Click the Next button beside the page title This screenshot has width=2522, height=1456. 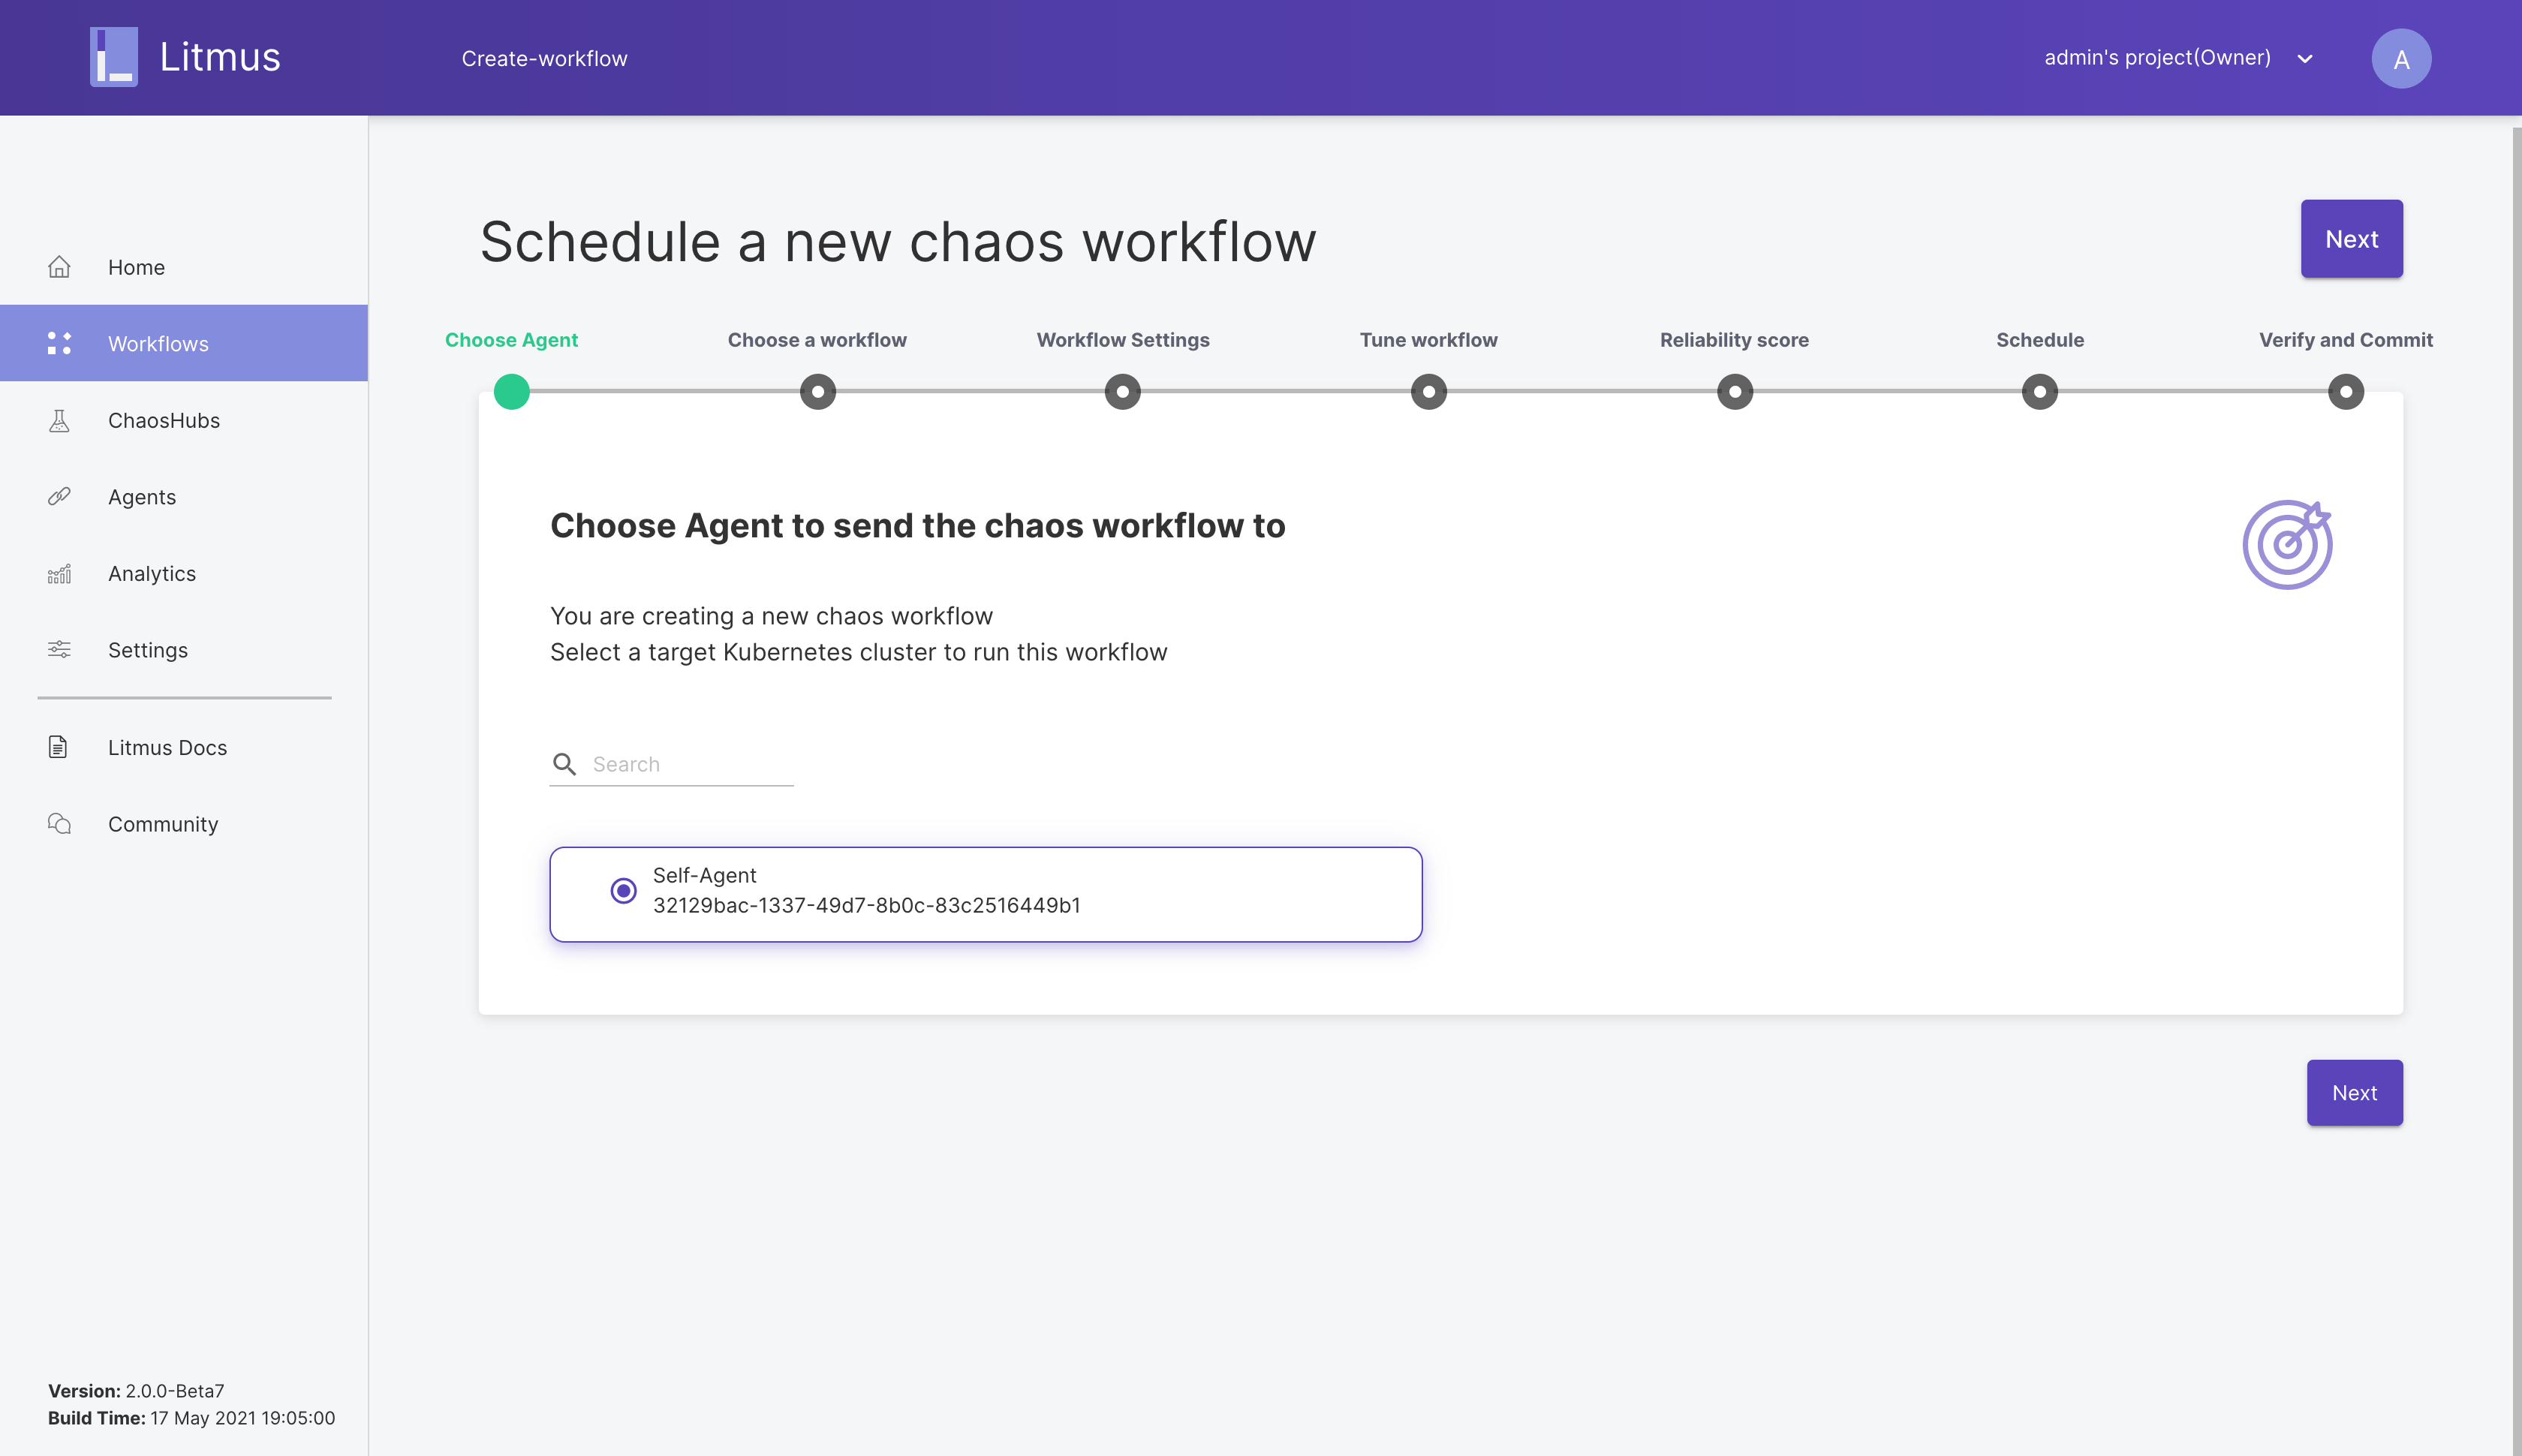point(2351,239)
